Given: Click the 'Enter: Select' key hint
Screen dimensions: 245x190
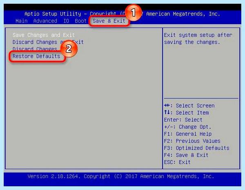Looking at the screenshot, I should (183, 120).
